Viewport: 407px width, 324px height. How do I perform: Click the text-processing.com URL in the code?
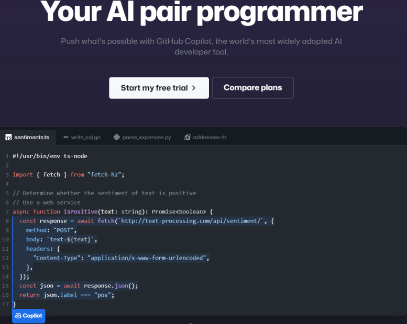tap(191, 221)
